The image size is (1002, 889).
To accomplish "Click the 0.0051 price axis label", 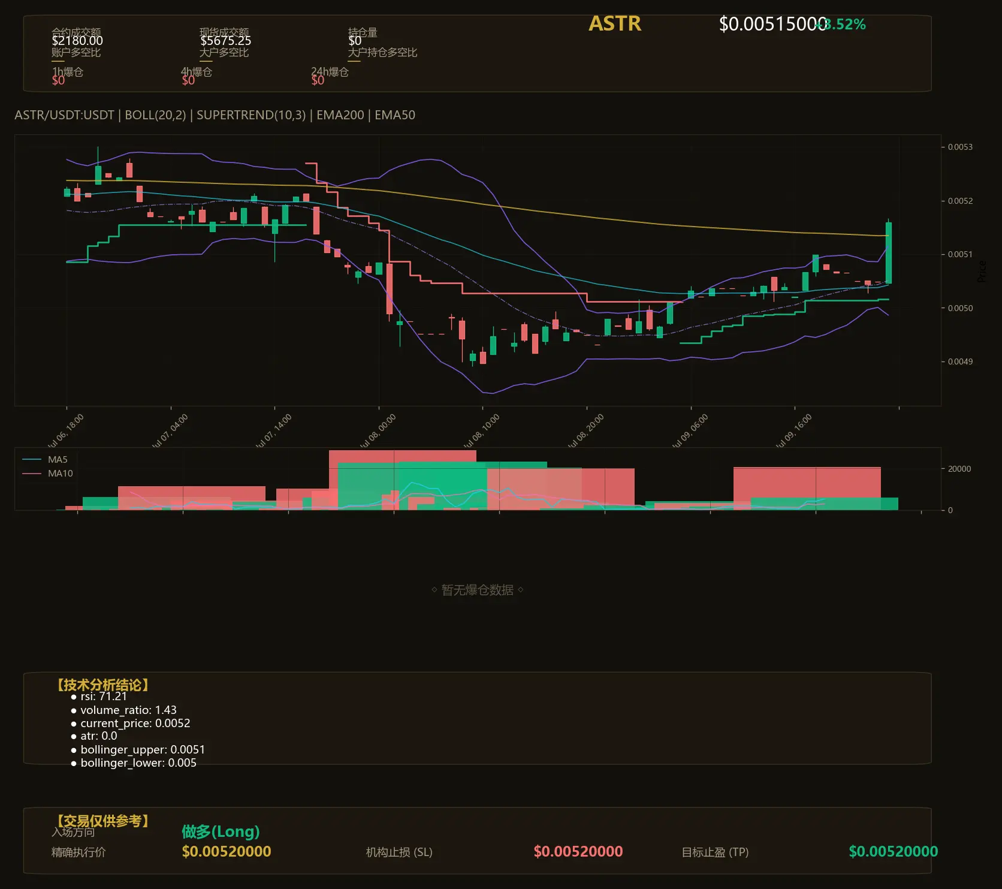I will point(960,254).
